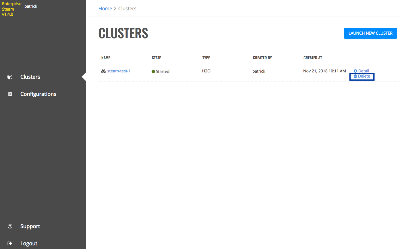Click the Clusters breadcrumb text
The image size is (410, 249).
[x=127, y=9]
